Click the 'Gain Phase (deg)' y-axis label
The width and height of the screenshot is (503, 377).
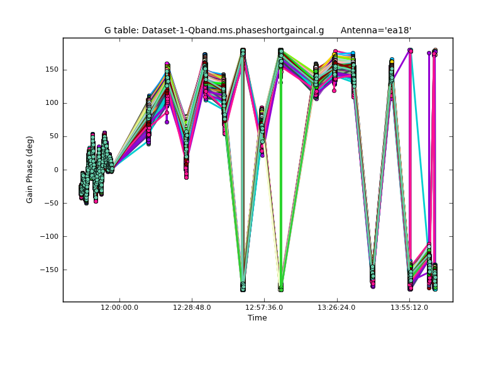(x=30, y=170)
